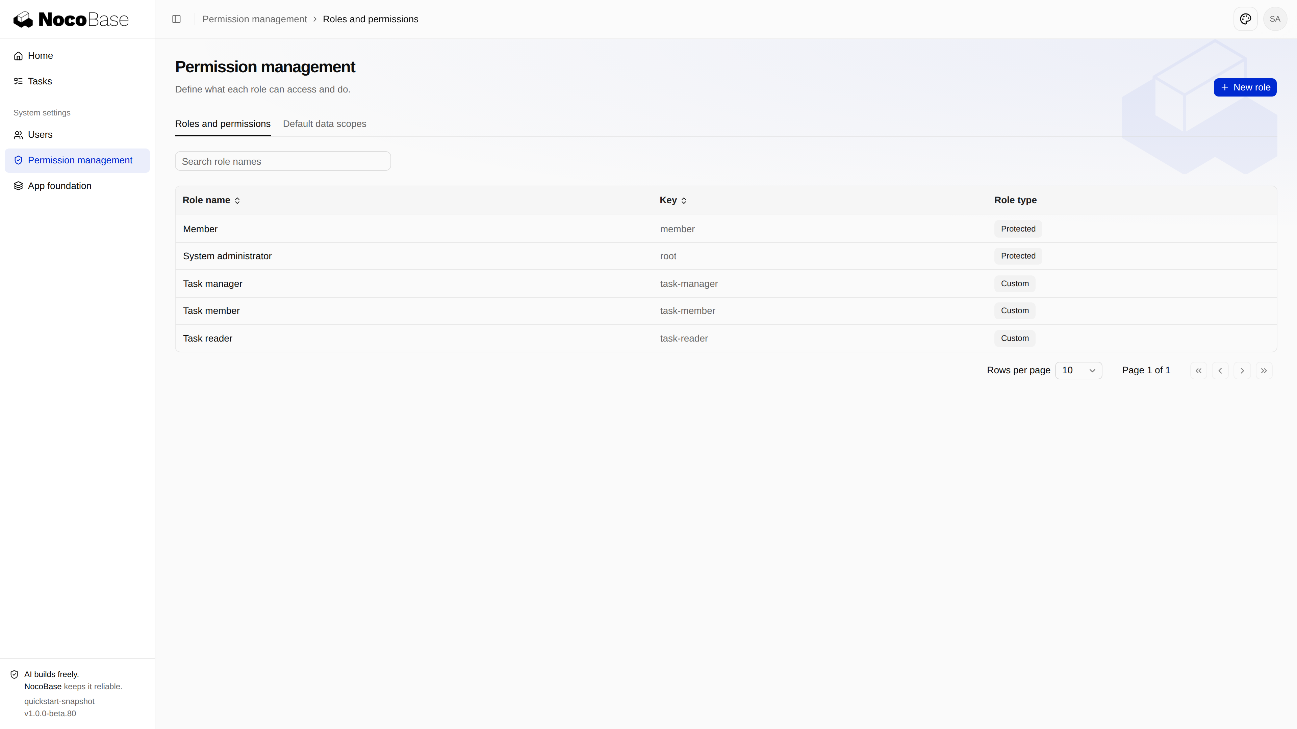Click the Protected badge in the Member row

(x=1018, y=229)
